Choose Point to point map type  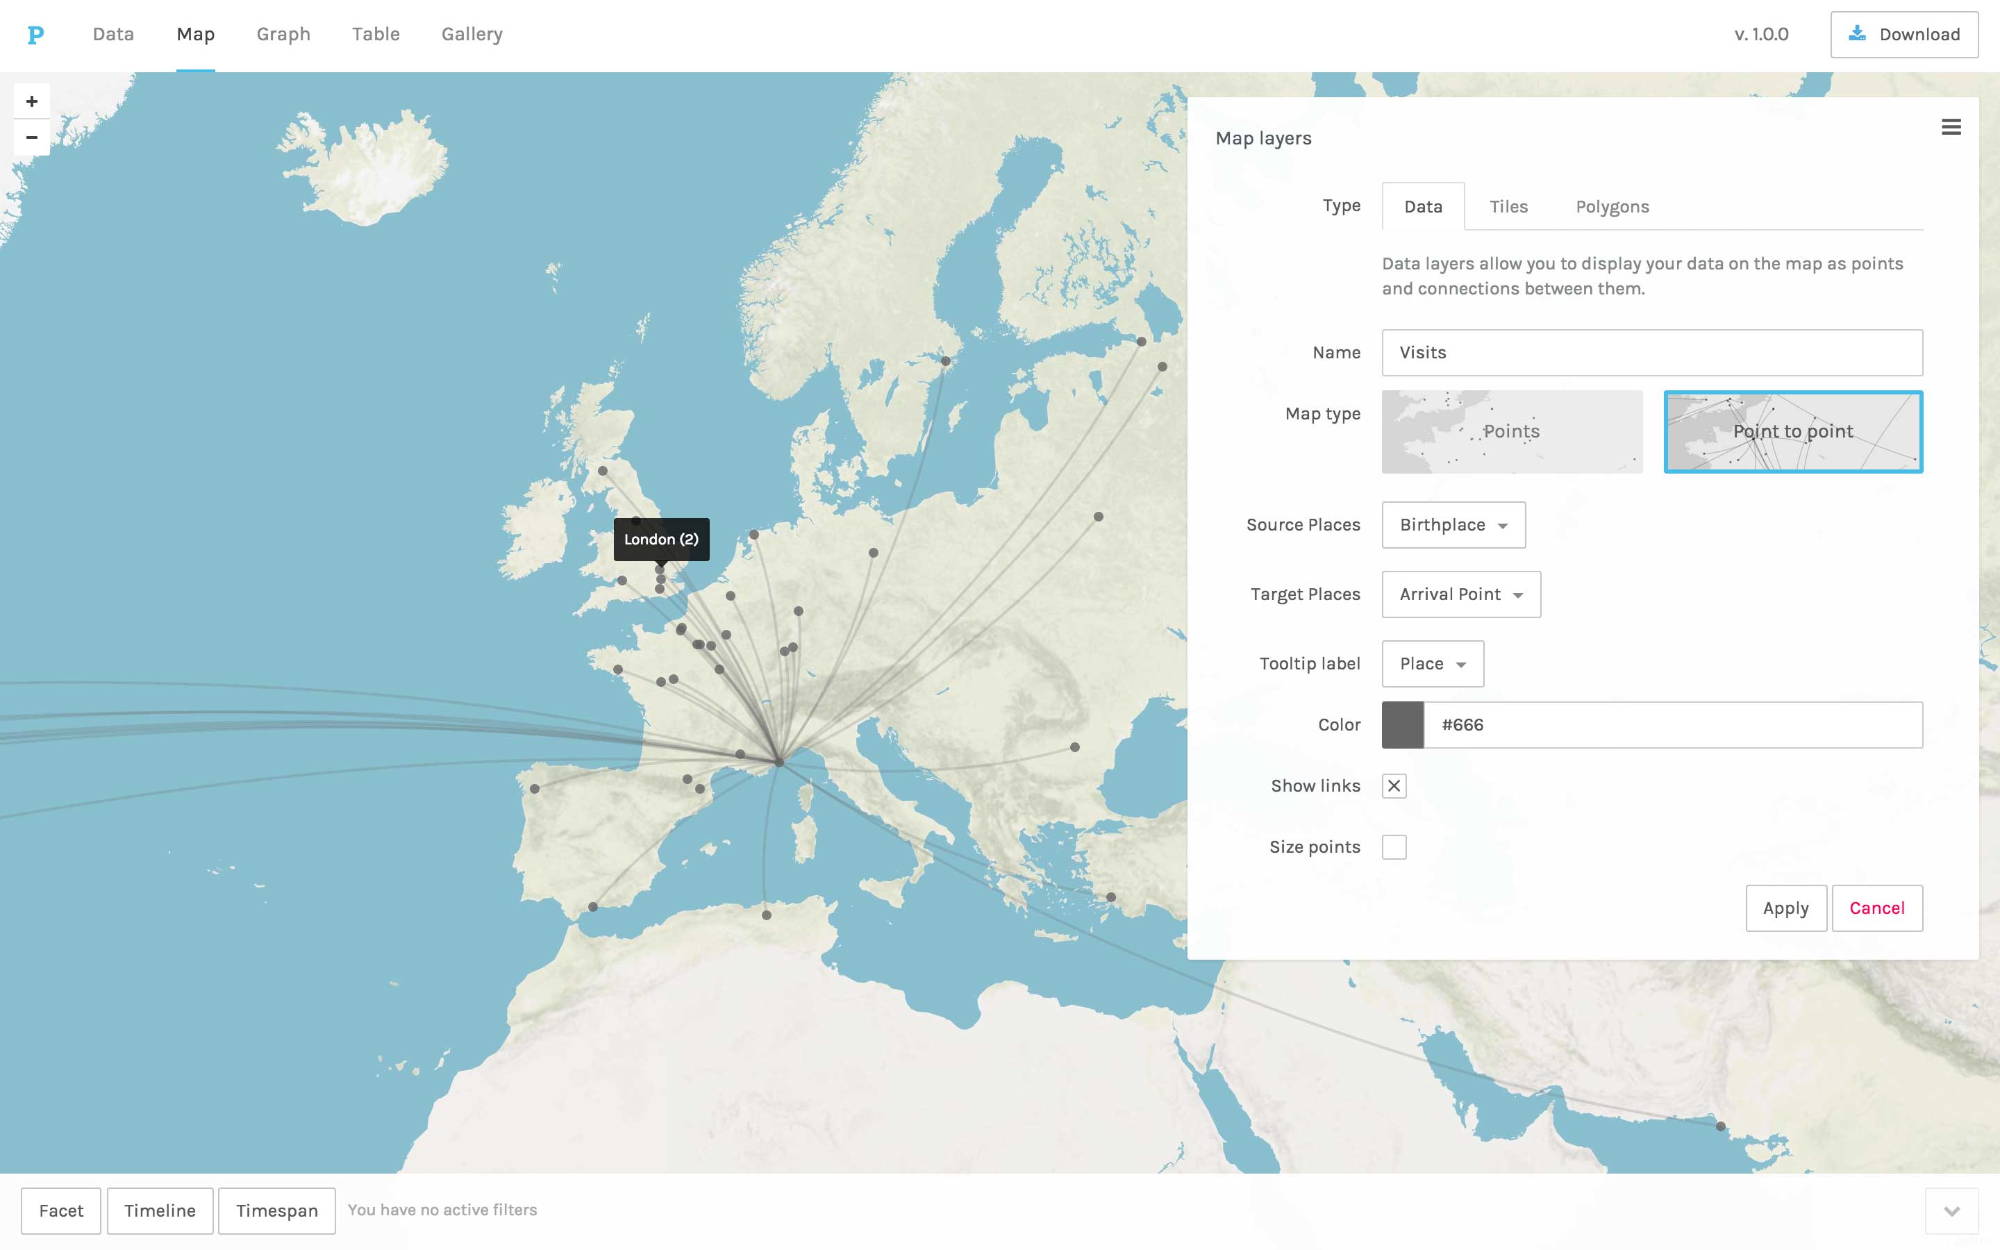tap(1792, 431)
